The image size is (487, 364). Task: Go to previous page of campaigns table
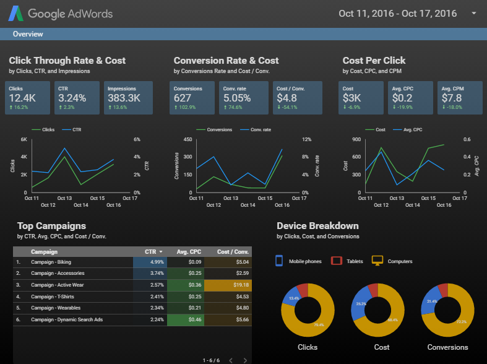coord(231,360)
